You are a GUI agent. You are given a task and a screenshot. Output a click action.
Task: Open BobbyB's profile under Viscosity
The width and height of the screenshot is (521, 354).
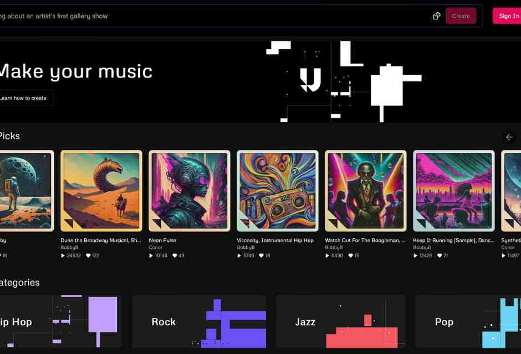point(246,248)
